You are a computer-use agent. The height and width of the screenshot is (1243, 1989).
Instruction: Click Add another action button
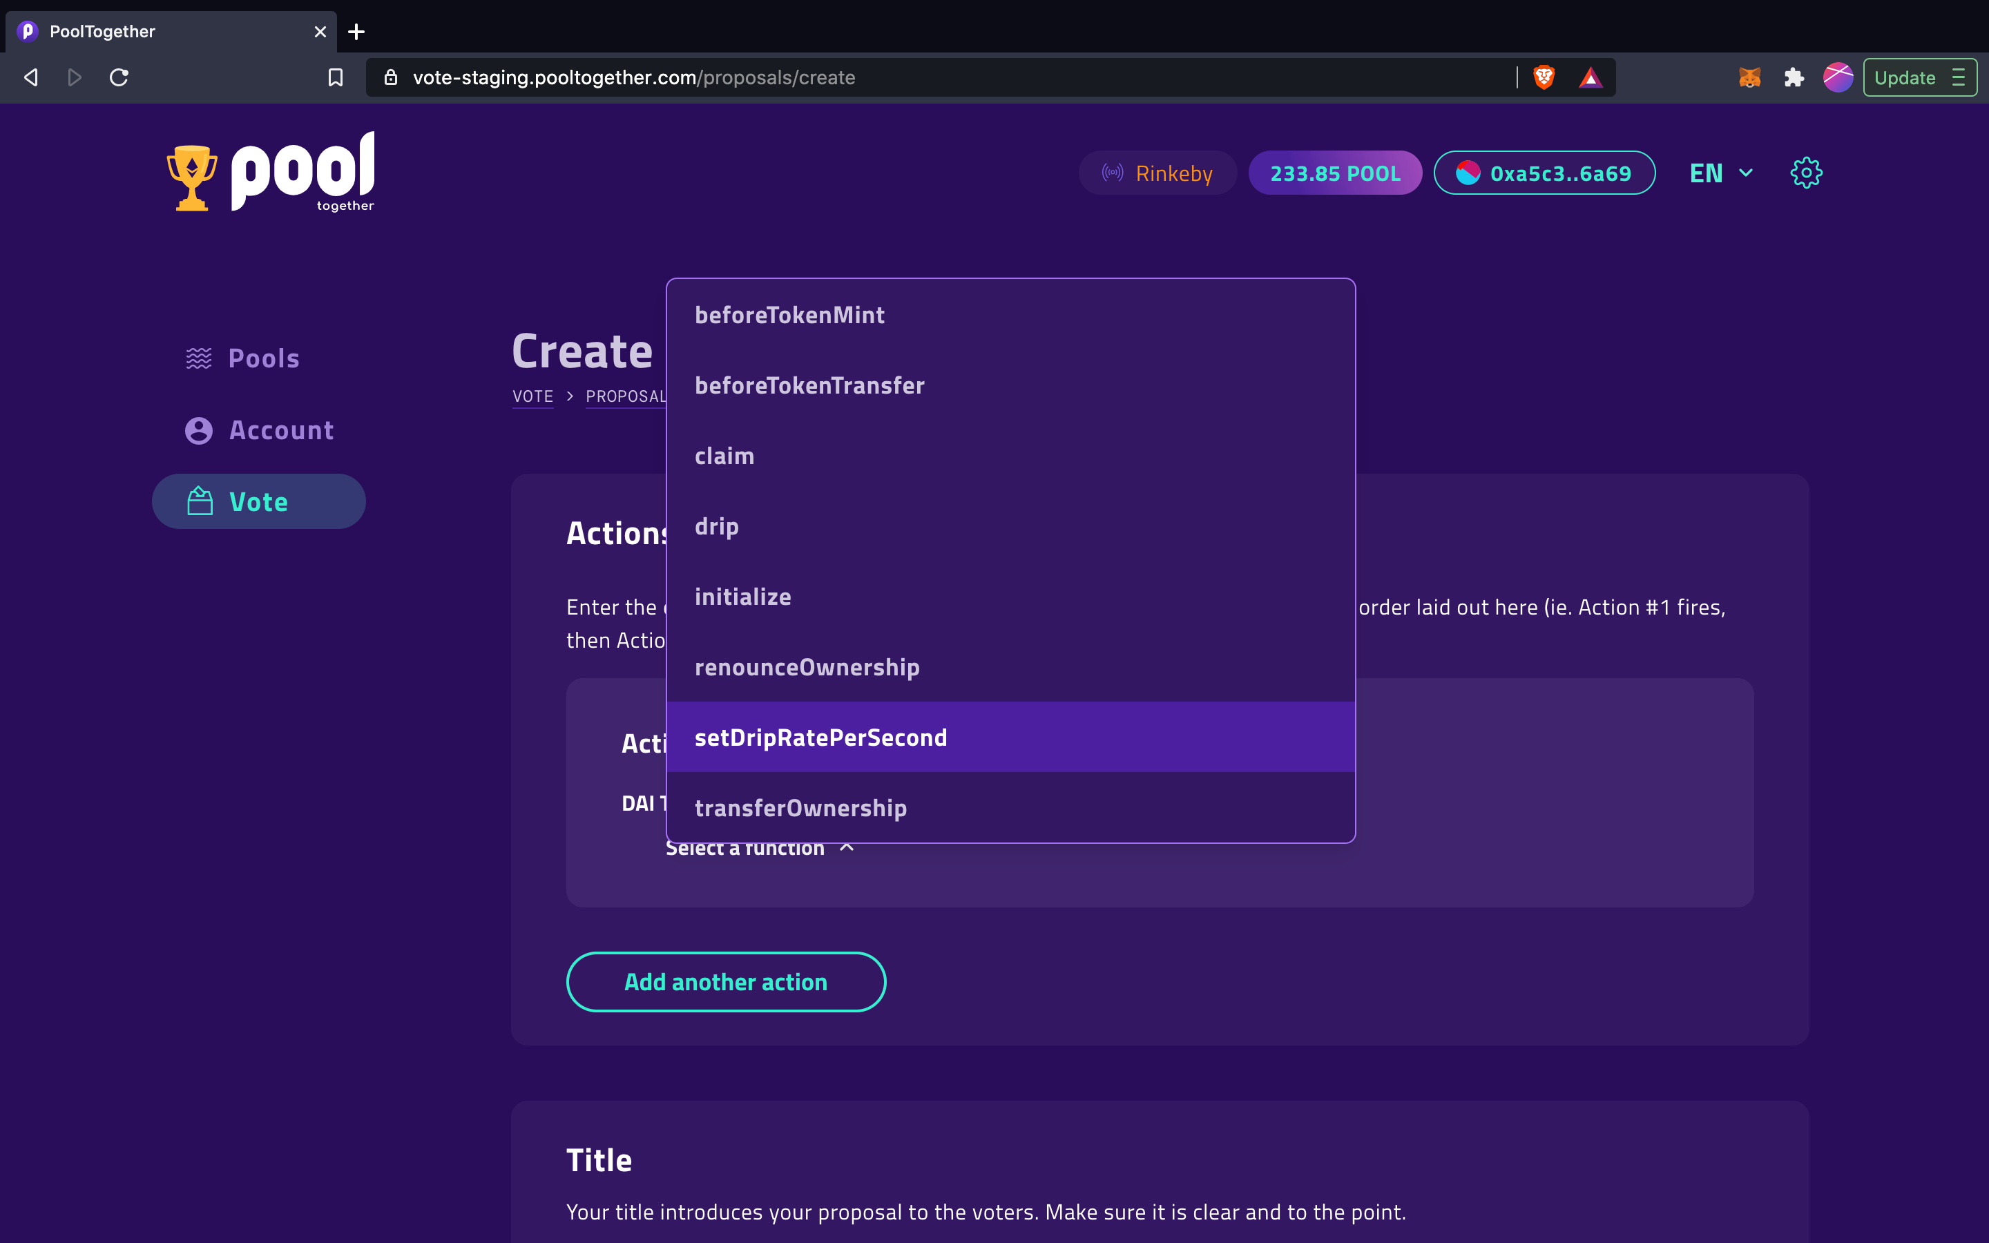click(724, 981)
